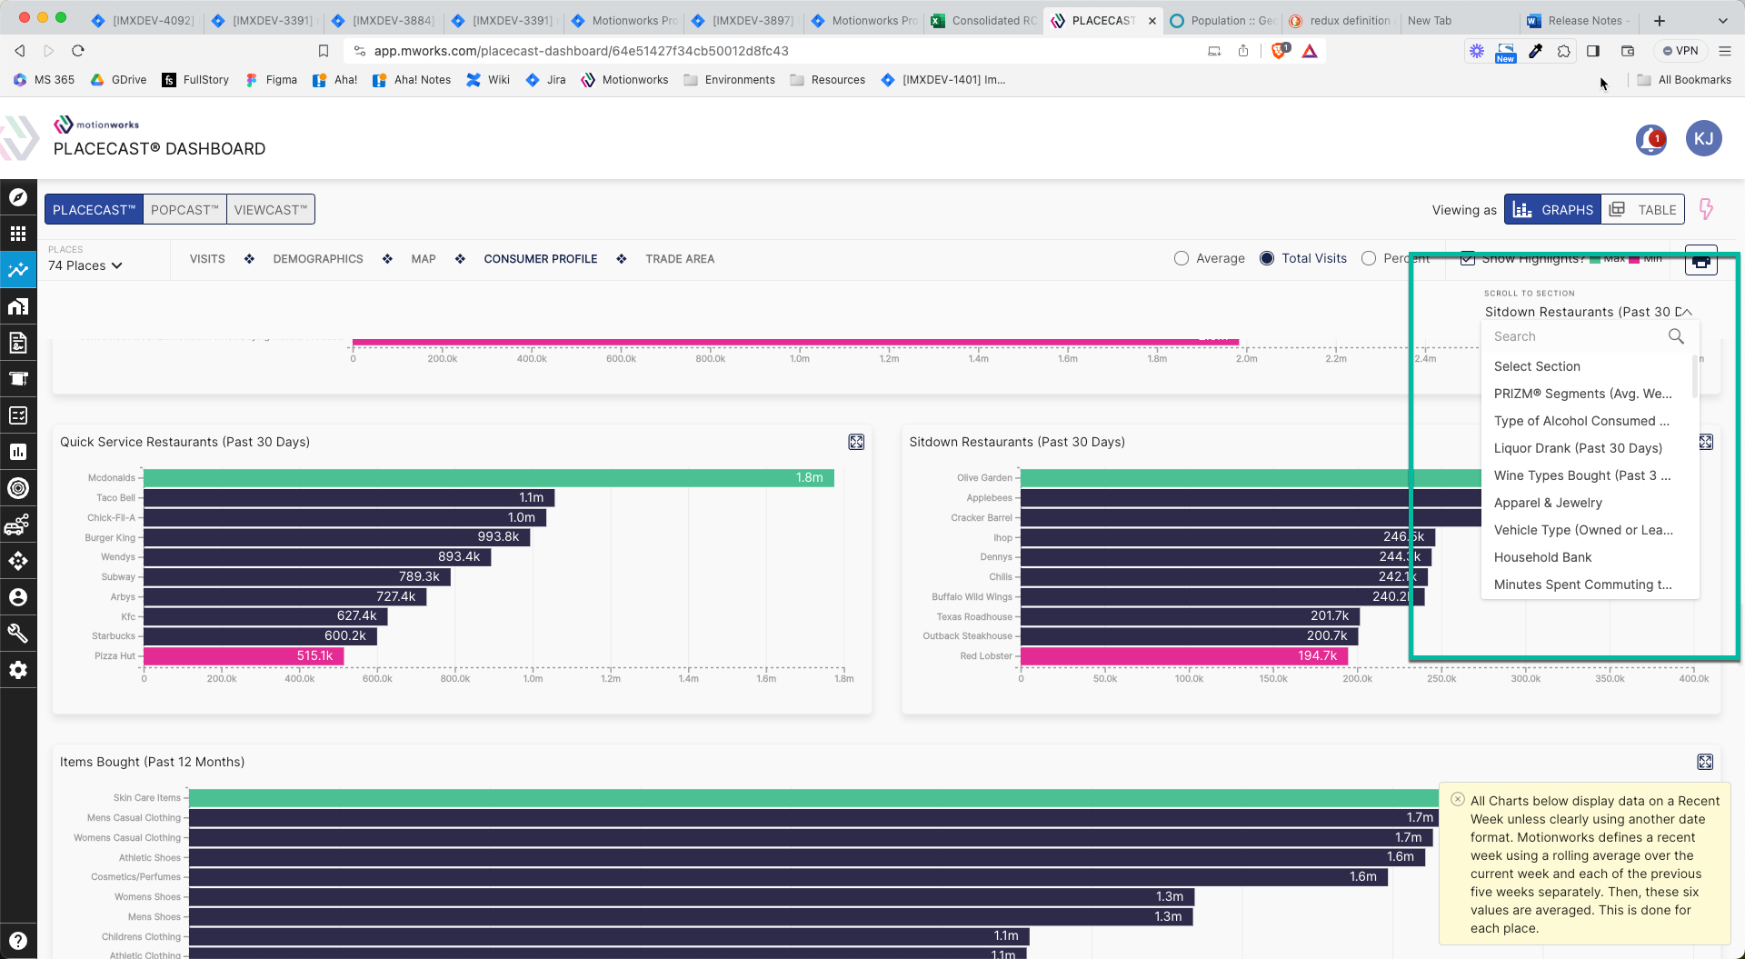
Task: Toggle the browser sidebar panel icon
Action: (x=1593, y=51)
